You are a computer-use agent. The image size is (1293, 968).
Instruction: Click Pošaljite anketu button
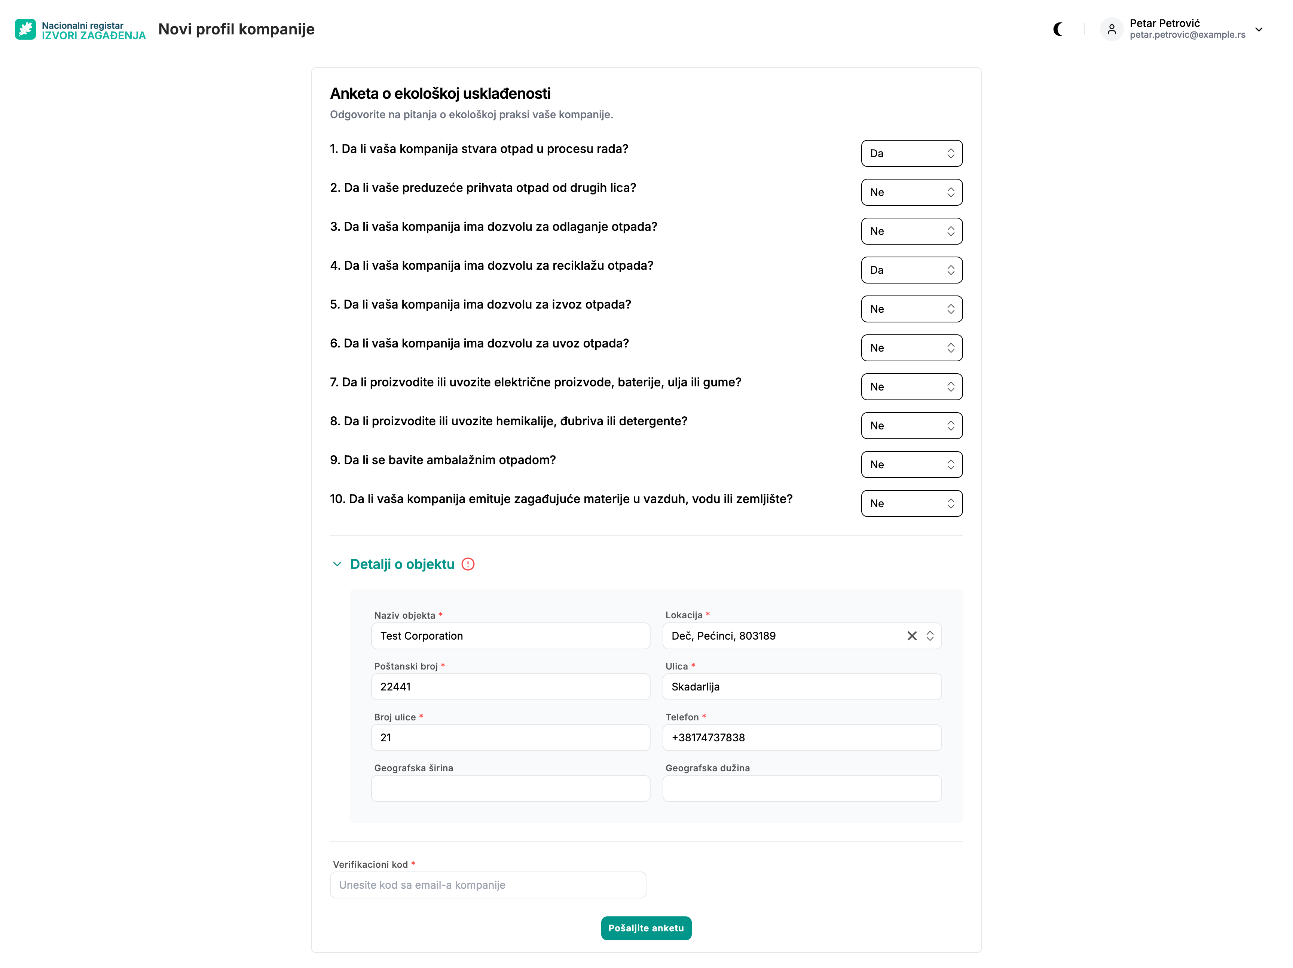coord(646,928)
